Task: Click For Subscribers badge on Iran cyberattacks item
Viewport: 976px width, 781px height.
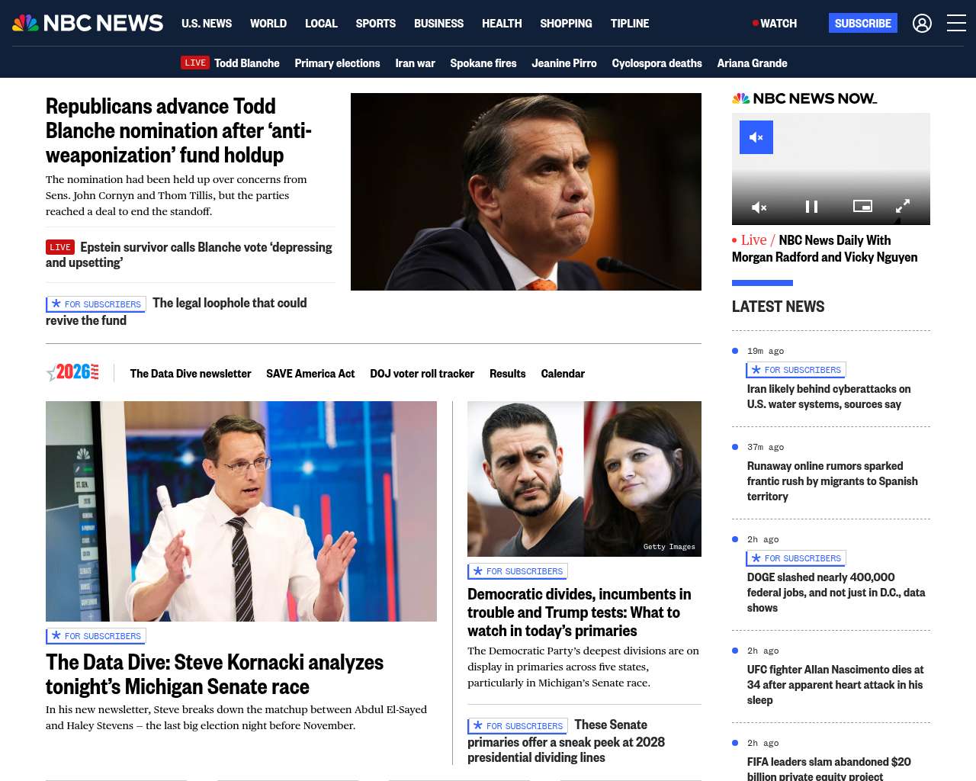Action: [x=796, y=370]
